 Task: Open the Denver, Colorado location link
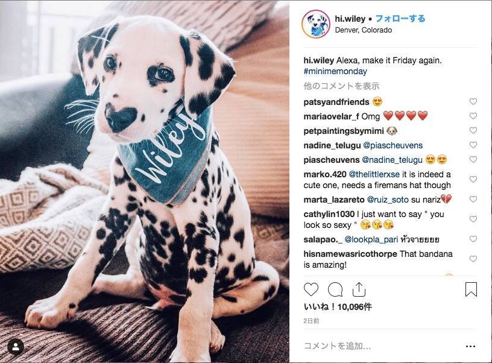point(364,30)
